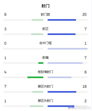
Task: Click the blue 禁区内射门 bar for 18
Action: point(62,92)
